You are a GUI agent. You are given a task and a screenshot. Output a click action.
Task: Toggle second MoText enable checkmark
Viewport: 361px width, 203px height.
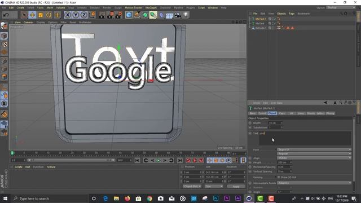pos(275,24)
